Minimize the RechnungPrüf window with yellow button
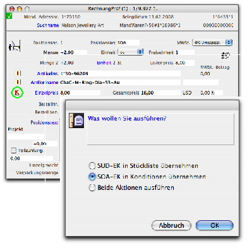Image resolution: width=252 pixels, height=248 pixels. (20, 9)
